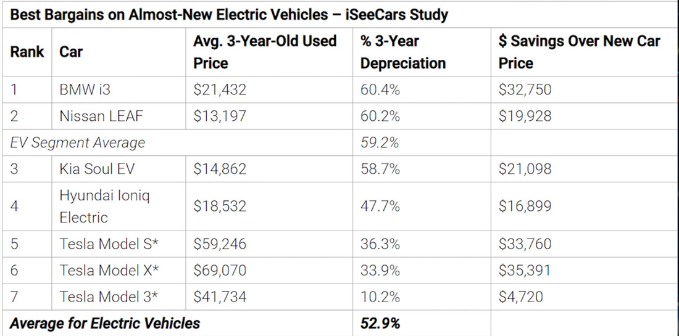Image resolution: width=679 pixels, height=336 pixels.
Task: Click '% 3-Year Depreciation' column header
Action: pyautogui.click(x=402, y=52)
